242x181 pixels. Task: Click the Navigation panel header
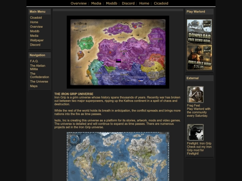point(39,55)
